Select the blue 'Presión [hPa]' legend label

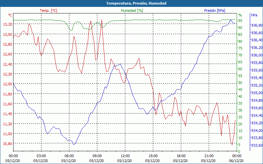(x=215, y=10)
